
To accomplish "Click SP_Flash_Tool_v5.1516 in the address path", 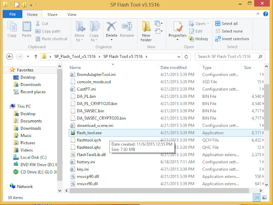I will 75,57.
